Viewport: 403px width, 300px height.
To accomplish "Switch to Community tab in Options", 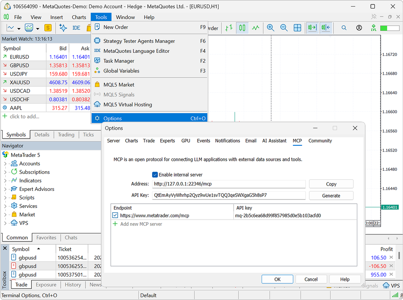I will [x=320, y=141].
